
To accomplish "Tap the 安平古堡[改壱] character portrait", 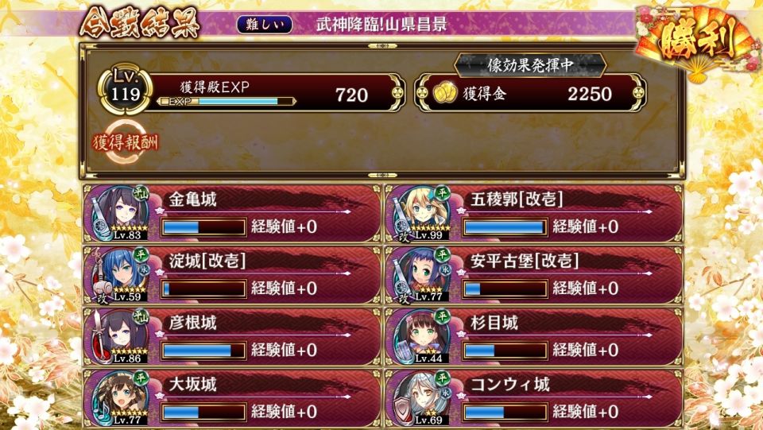I will pyautogui.click(x=423, y=275).
